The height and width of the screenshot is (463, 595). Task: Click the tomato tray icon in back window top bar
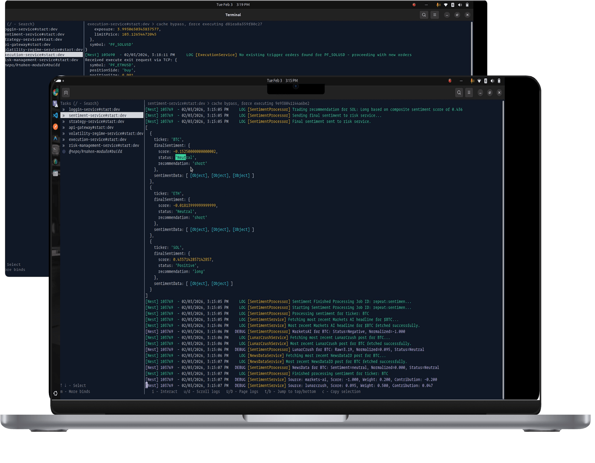coord(414,5)
